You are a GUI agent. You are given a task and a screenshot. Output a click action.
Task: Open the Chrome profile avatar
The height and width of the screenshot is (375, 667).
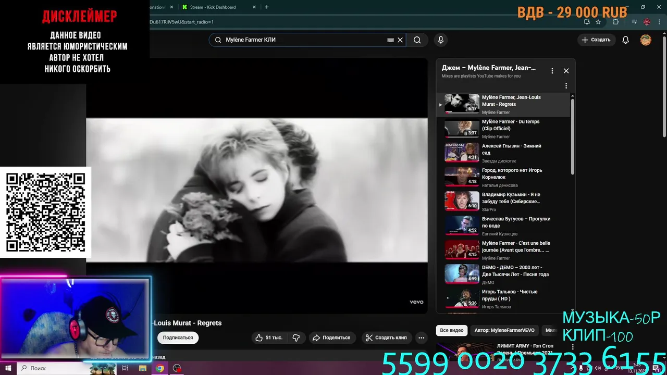(647, 22)
